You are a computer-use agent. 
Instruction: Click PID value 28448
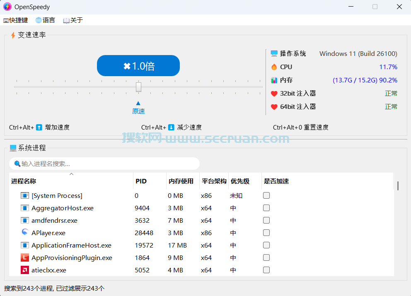(x=144, y=233)
